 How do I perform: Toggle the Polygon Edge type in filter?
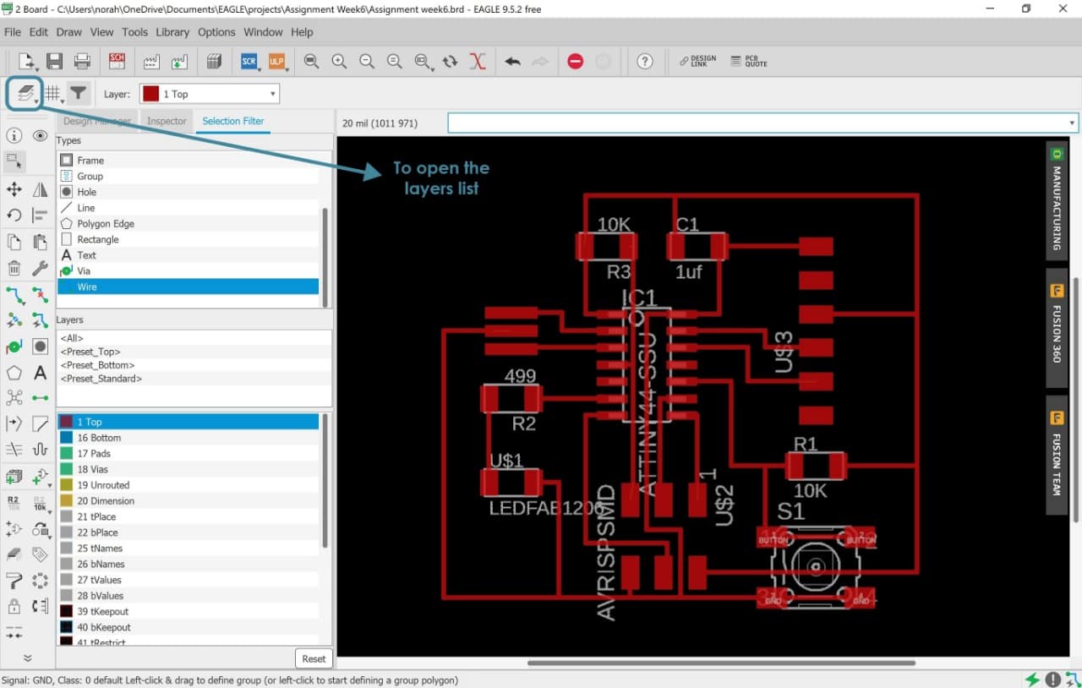(x=188, y=224)
